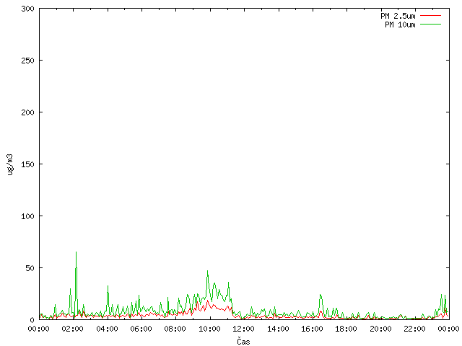The height and width of the screenshot is (346, 462).
Task: Click the 06:00 time label
Action: click(x=141, y=329)
